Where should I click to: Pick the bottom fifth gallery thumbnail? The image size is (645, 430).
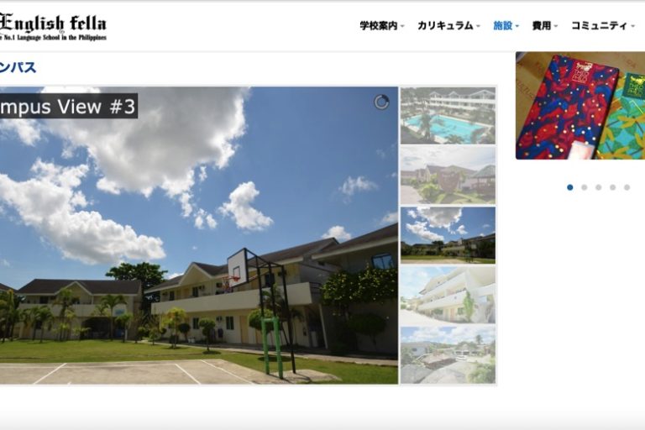click(448, 354)
